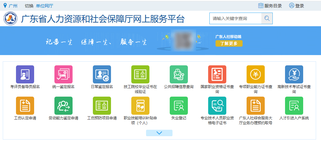Open 专项职业能力证书查询 icon

(x=256, y=75)
